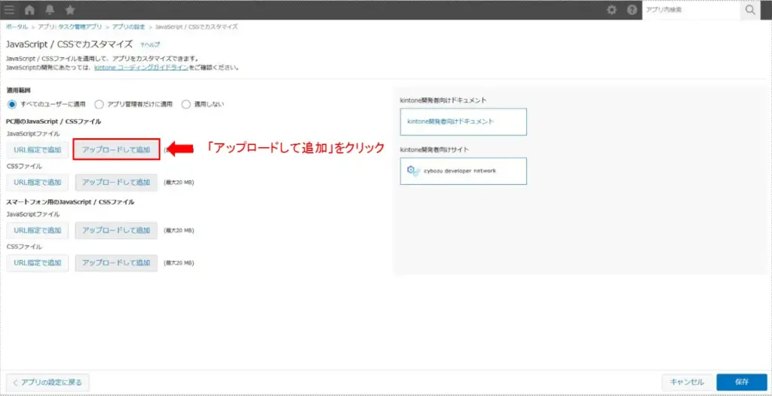
Task: Click スマートフォン用のJavaScript / CSSファイル heading
Action: click(x=70, y=202)
